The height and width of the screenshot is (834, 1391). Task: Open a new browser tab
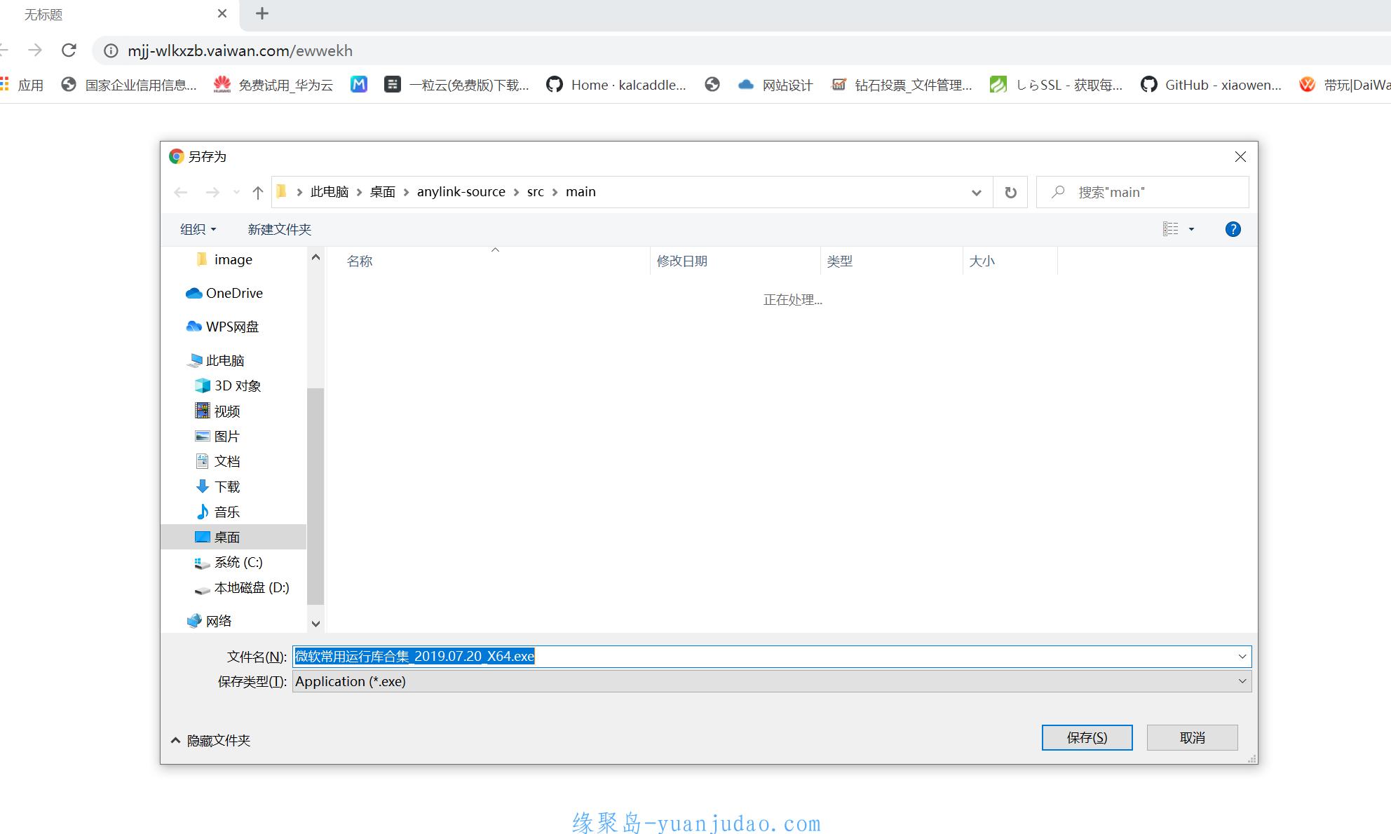tap(262, 13)
